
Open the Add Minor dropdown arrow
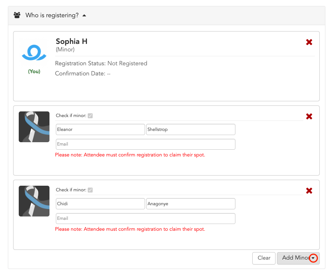pos(313,258)
